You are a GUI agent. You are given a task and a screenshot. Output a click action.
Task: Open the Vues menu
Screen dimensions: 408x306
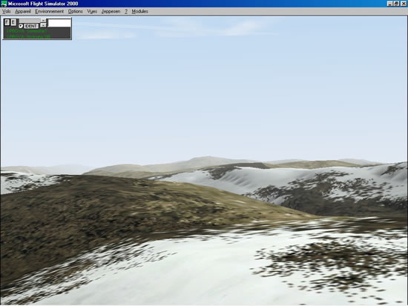pos(92,11)
